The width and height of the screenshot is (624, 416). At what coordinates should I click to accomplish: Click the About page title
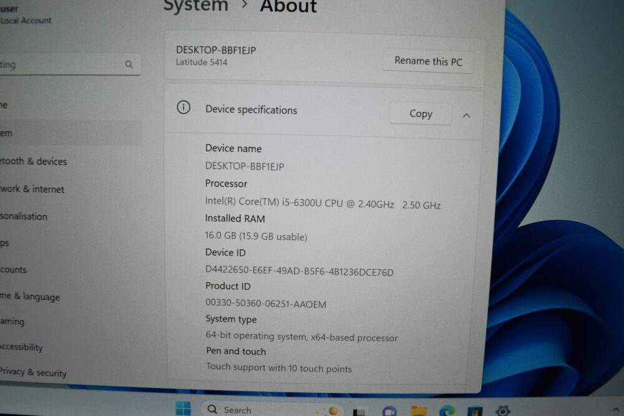[288, 7]
